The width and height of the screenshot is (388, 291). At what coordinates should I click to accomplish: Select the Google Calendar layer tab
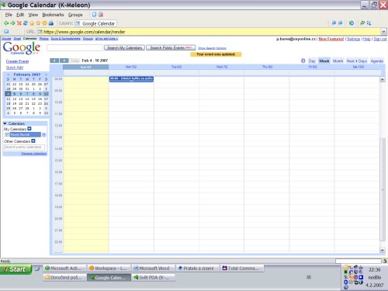[x=95, y=23]
